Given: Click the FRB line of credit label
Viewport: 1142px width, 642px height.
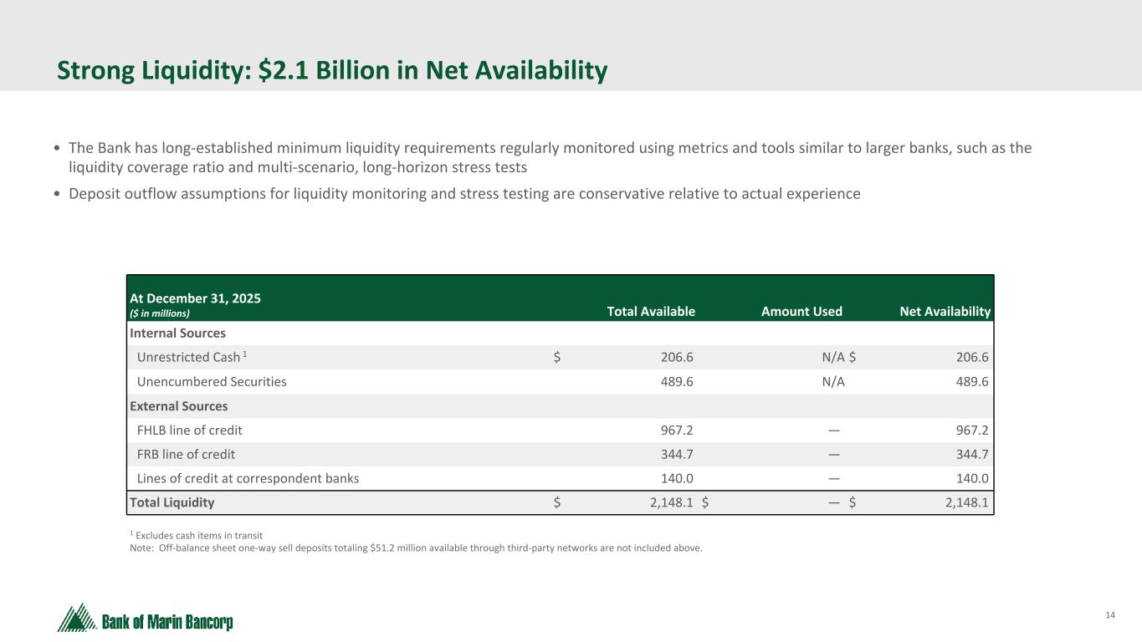Looking at the screenshot, I should point(186,455).
